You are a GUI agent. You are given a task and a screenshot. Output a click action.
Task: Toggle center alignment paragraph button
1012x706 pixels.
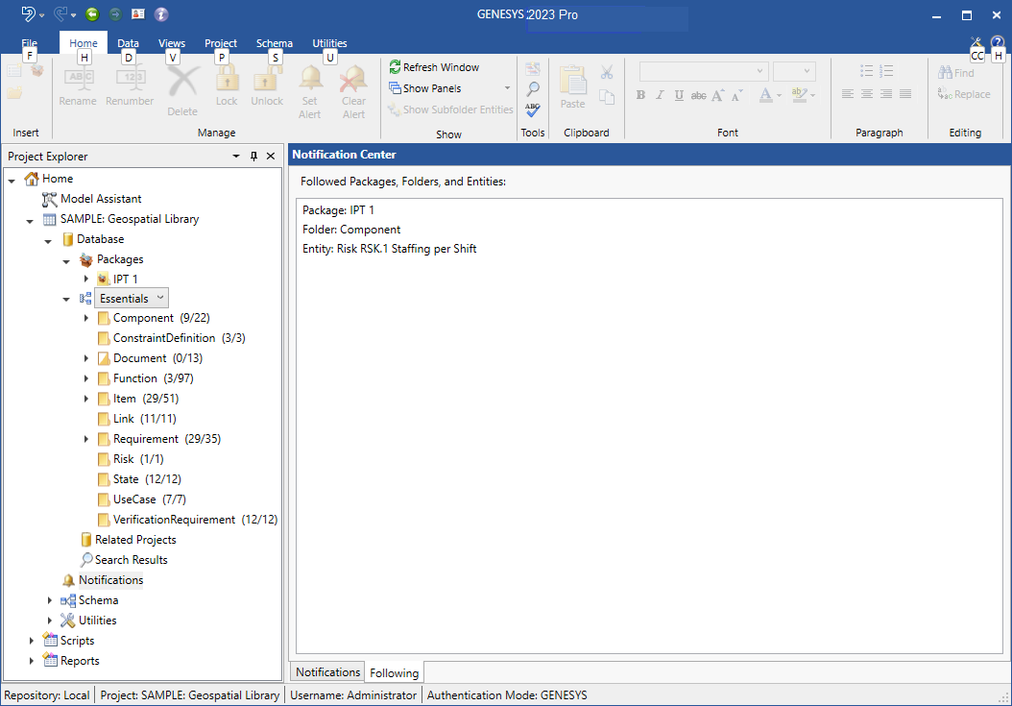pos(867,94)
